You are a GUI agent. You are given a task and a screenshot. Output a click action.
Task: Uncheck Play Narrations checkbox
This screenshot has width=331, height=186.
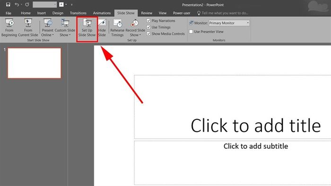point(148,21)
